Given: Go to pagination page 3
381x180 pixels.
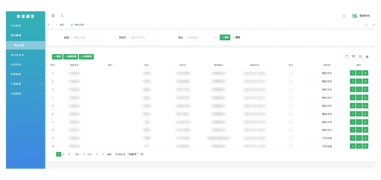Looking at the screenshot, I should [69, 154].
